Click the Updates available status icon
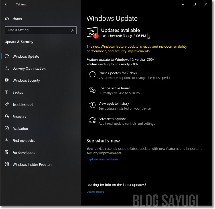Viewport: 215px width, 209px height. (92, 33)
